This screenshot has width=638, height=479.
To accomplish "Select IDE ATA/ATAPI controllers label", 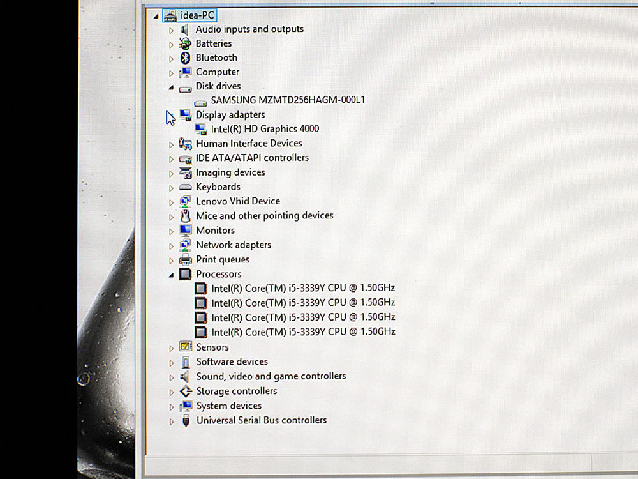I will click(x=252, y=158).
